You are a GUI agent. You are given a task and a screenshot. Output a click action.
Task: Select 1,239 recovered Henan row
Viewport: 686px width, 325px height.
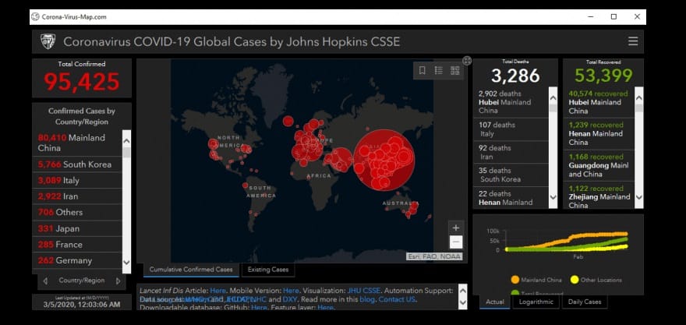coord(599,134)
